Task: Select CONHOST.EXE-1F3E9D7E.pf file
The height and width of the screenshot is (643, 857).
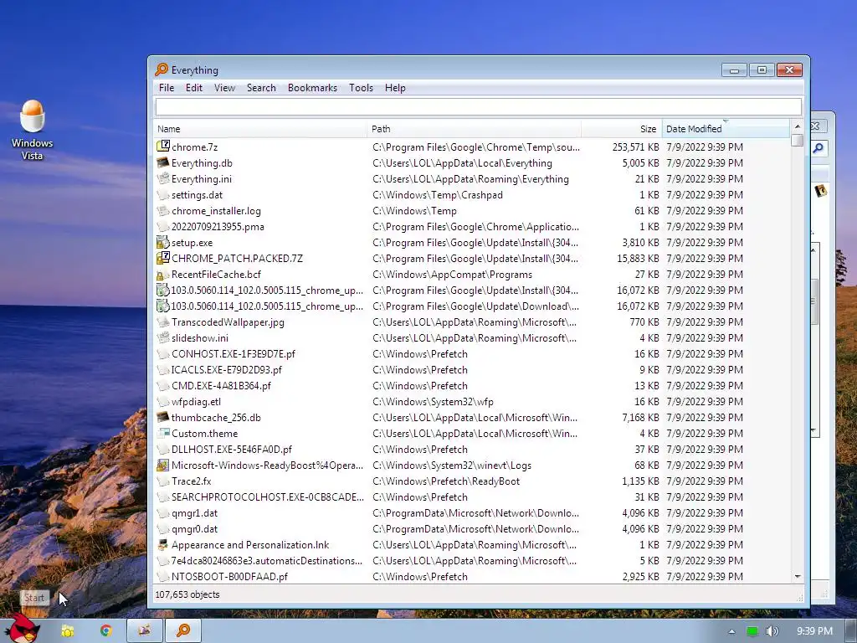Action: [x=233, y=354]
